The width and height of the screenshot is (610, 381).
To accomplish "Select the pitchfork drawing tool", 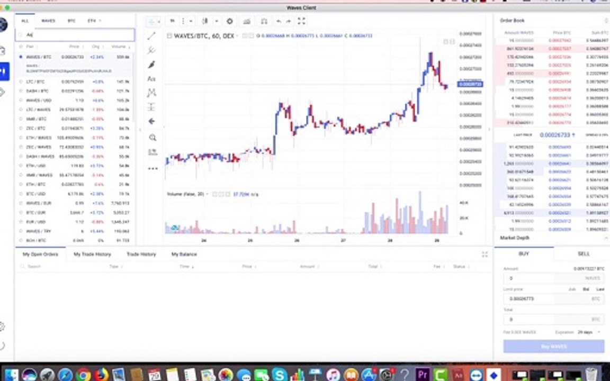I will [152, 50].
